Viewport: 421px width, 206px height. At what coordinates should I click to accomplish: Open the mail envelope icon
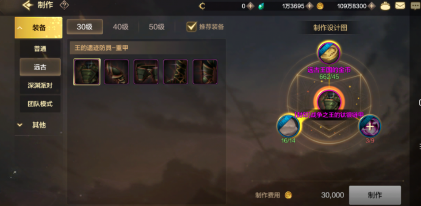click(400, 6)
